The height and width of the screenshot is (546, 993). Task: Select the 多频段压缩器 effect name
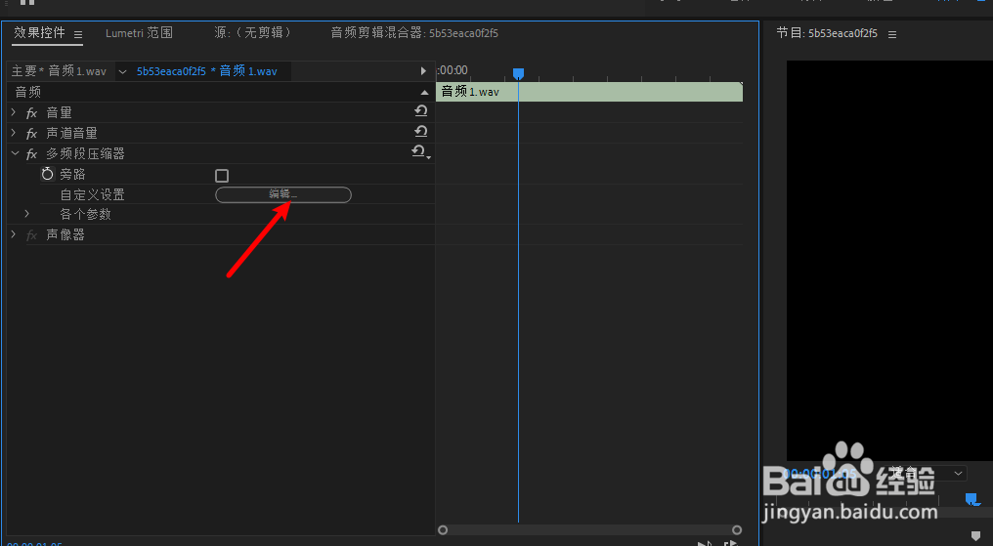coord(85,153)
